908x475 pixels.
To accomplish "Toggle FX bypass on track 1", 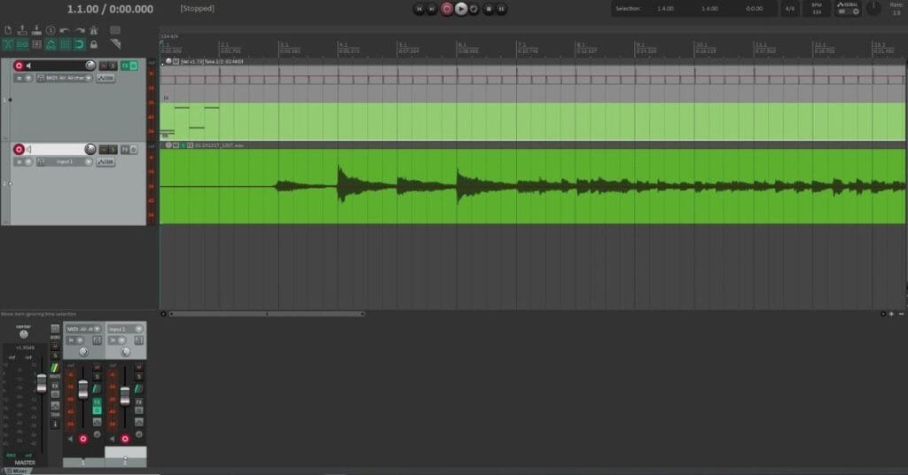I will click(x=134, y=66).
